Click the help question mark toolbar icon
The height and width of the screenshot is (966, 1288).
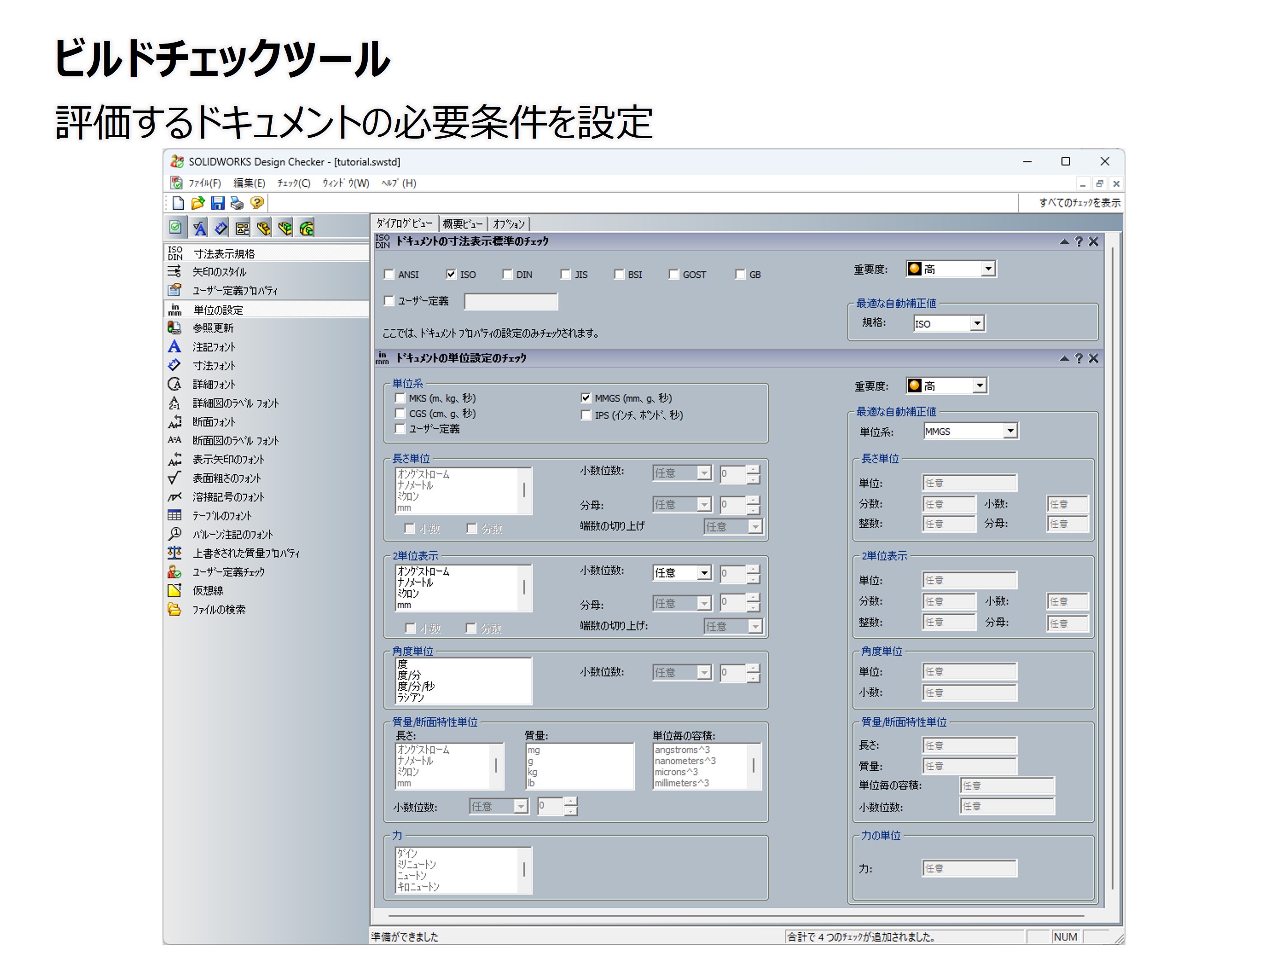tap(257, 203)
